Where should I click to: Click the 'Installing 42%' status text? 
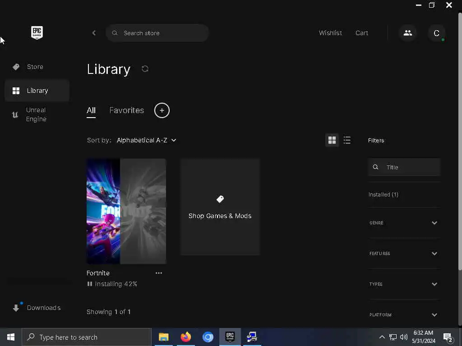point(116,284)
